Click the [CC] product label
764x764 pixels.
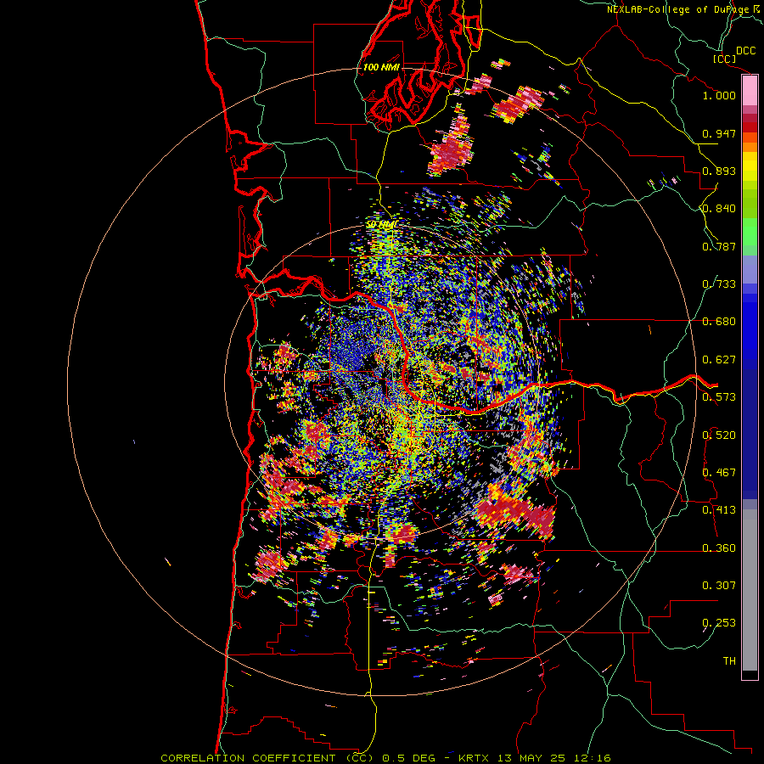(724, 59)
